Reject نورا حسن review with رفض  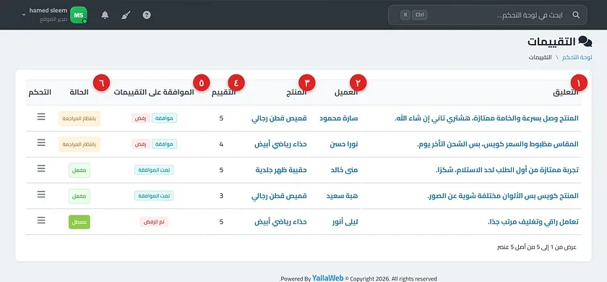140,144
